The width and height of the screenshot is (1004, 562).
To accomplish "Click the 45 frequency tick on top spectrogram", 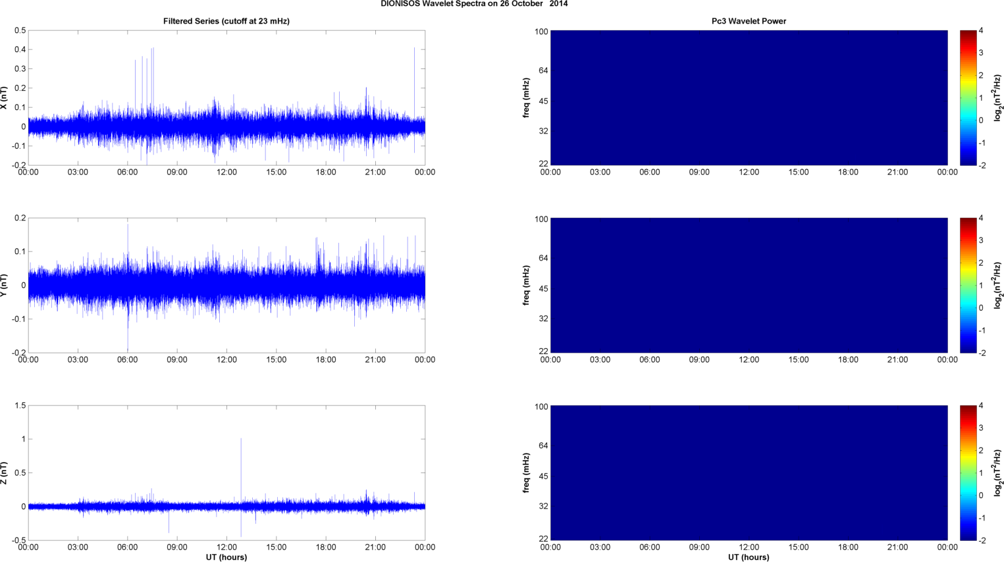I will tap(544, 101).
